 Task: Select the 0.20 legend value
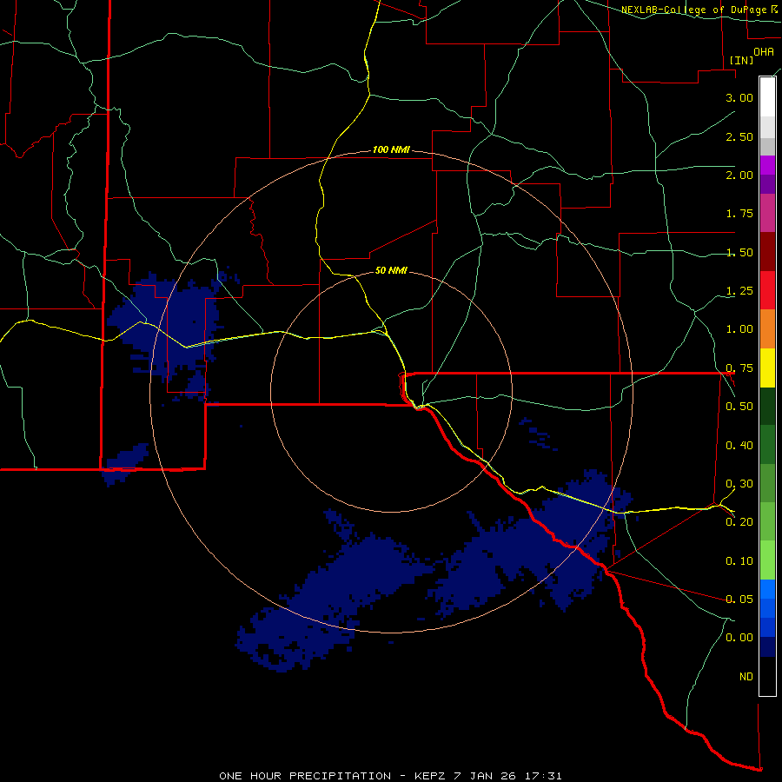[739, 522]
